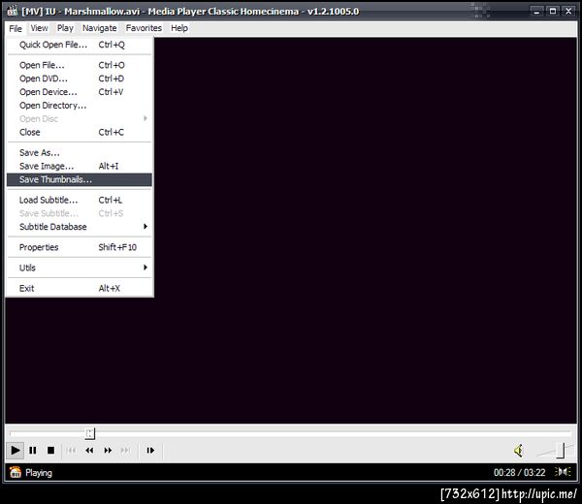Click the application icon in title bar

pos(13,11)
